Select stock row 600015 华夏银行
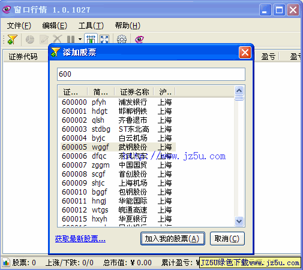Viewport: 303px width, 270px height. tap(118, 219)
